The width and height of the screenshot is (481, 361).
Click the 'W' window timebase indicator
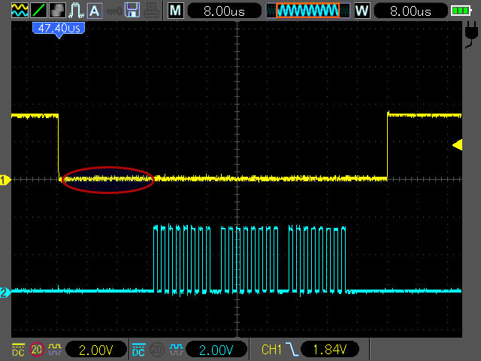click(362, 11)
